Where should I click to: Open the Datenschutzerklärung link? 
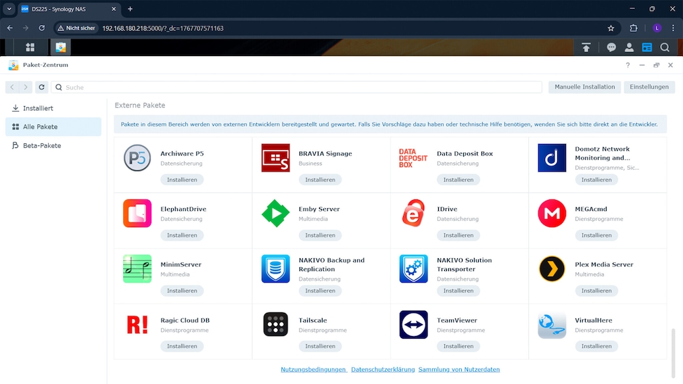[x=383, y=370]
